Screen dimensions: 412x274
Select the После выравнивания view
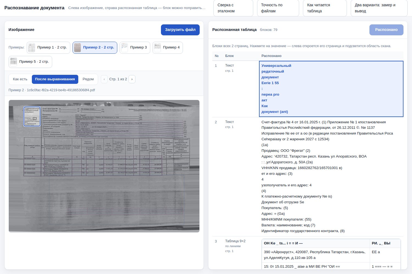(55, 79)
